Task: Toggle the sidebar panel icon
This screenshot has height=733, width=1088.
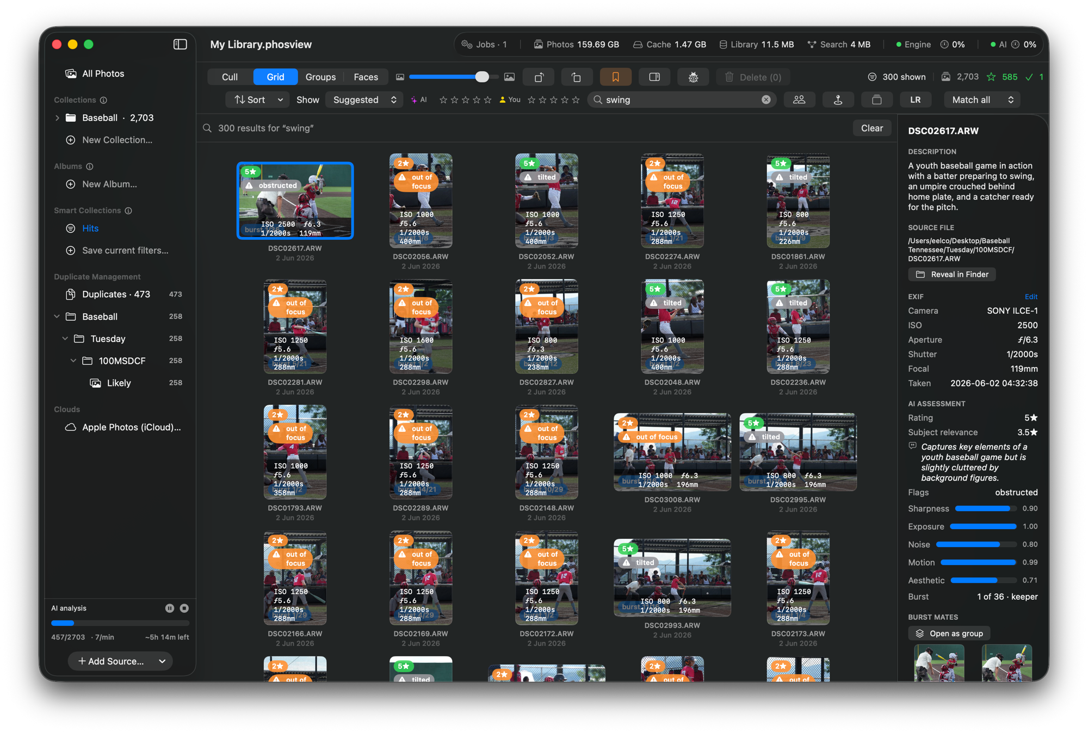Action: click(180, 44)
